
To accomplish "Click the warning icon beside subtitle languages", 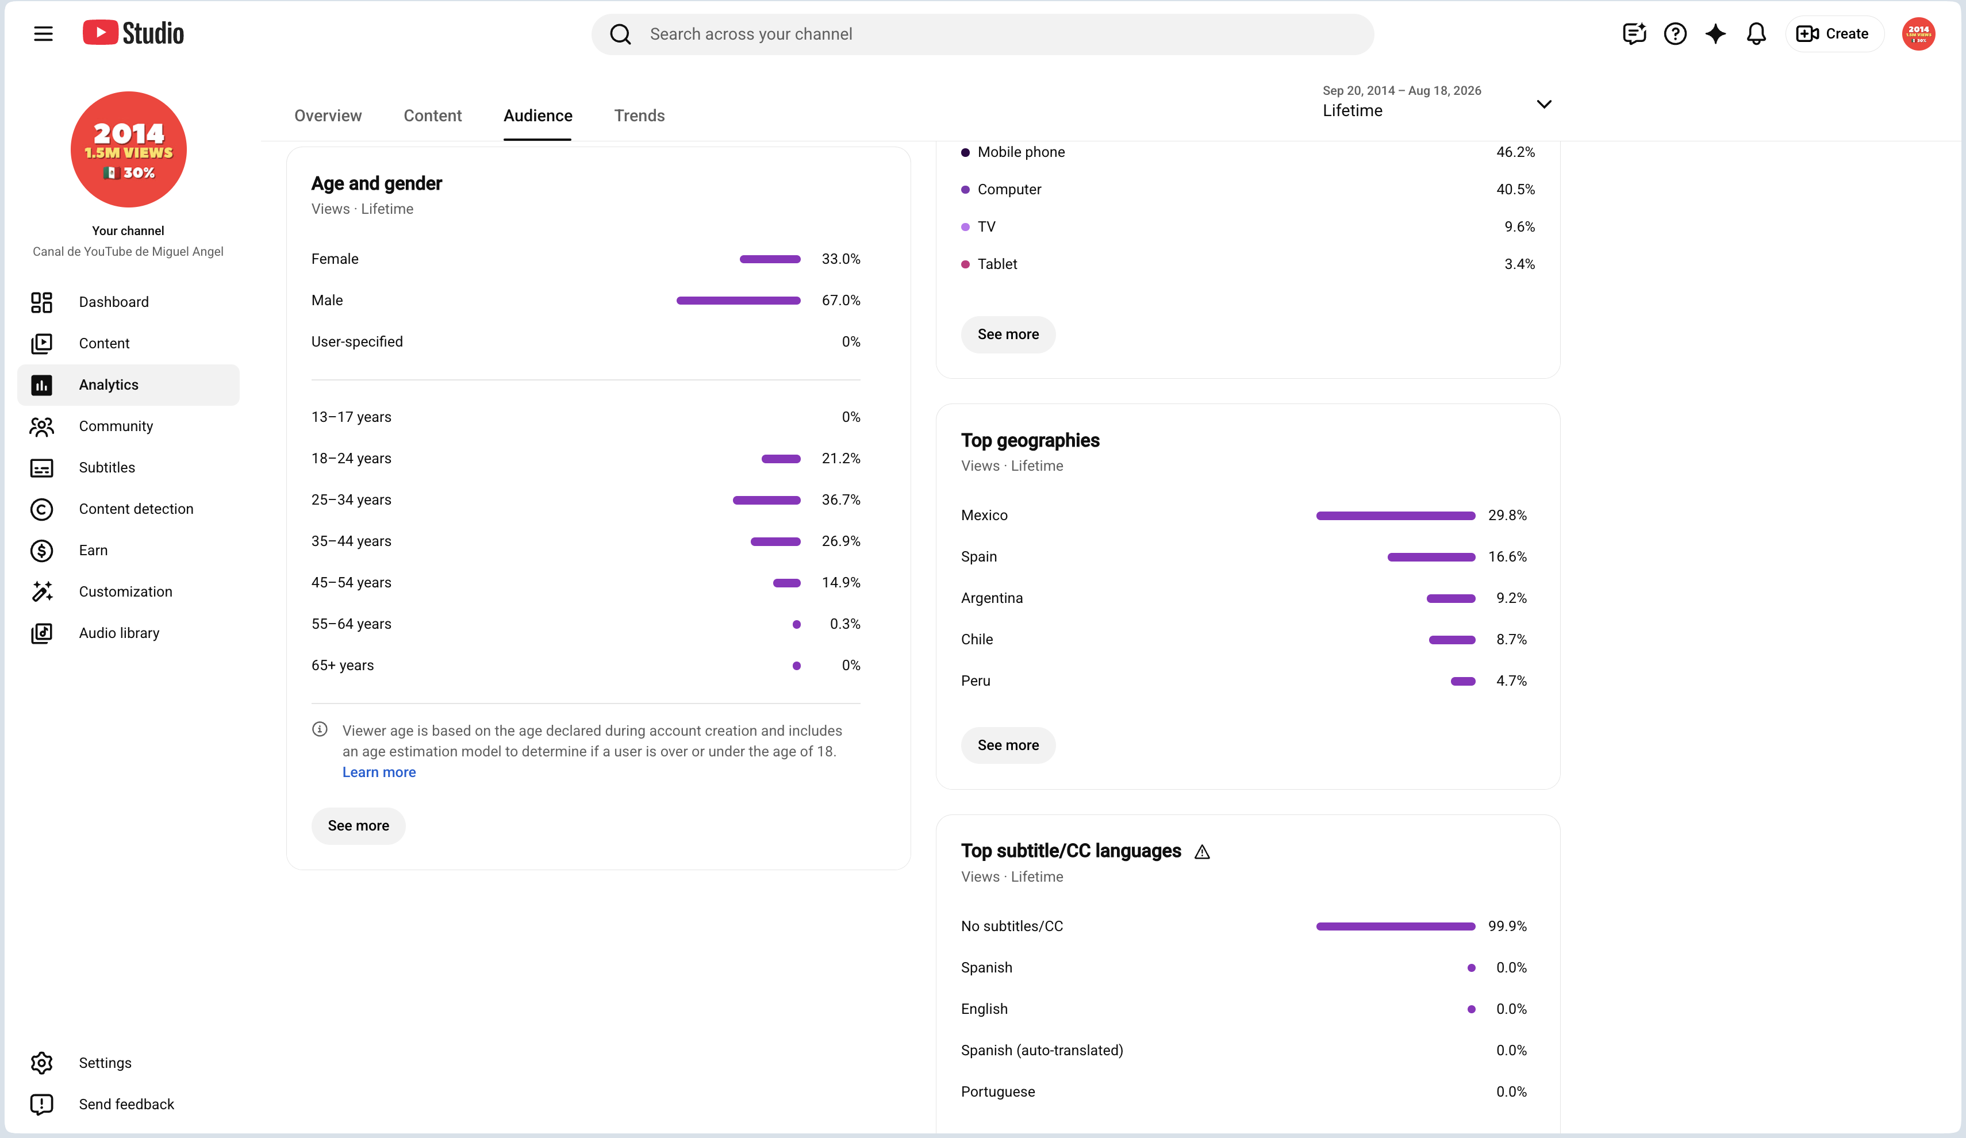I will click(1202, 852).
